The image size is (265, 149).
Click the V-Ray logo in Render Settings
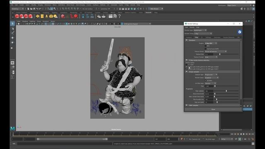[239, 32]
